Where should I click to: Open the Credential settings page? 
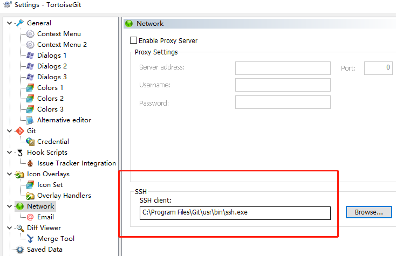click(x=53, y=142)
